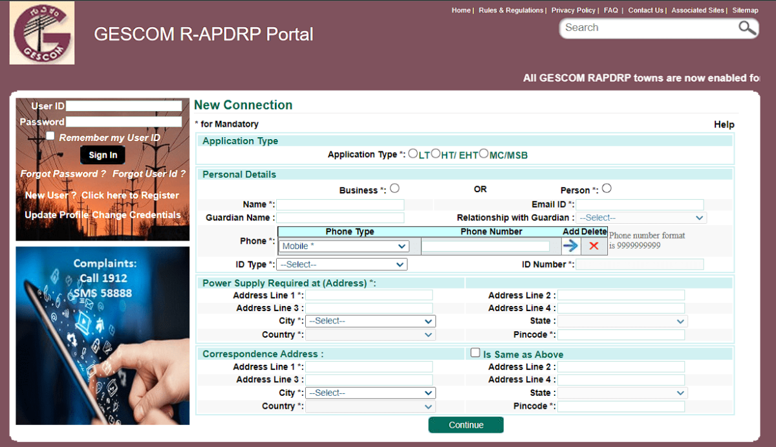Choose the Person radio button
The width and height of the screenshot is (776, 447).
[x=607, y=189]
